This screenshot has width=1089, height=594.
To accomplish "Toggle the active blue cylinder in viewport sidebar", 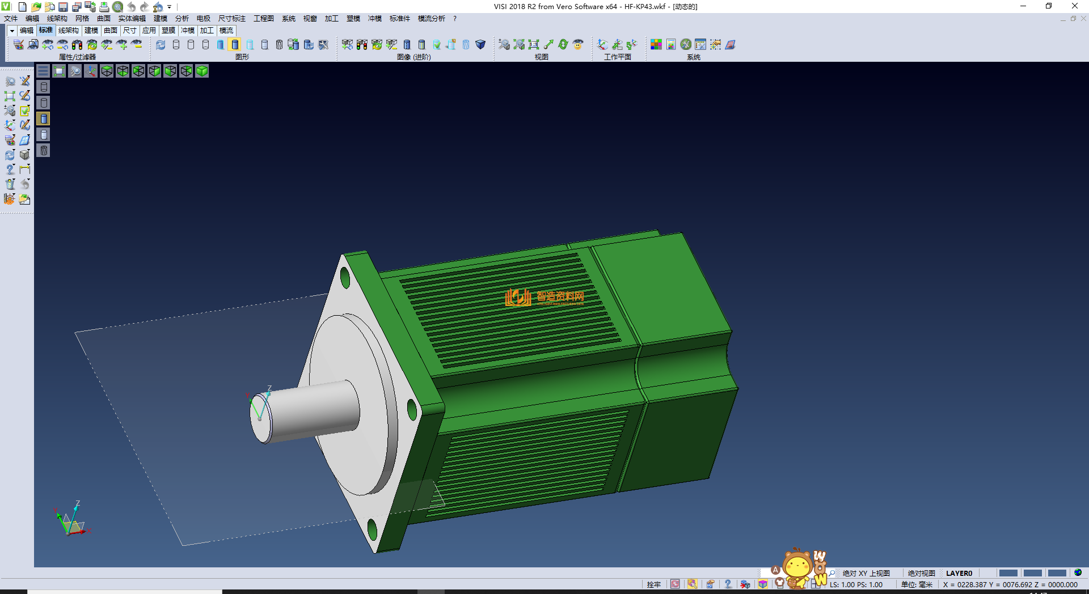I will [44, 118].
